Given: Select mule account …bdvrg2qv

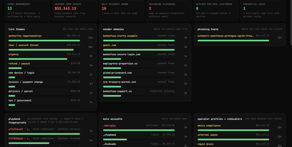Looking at the screenshot, I should tap(145, 127).
